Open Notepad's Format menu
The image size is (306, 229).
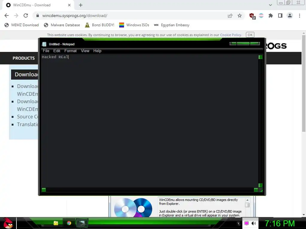coord(71,51)
